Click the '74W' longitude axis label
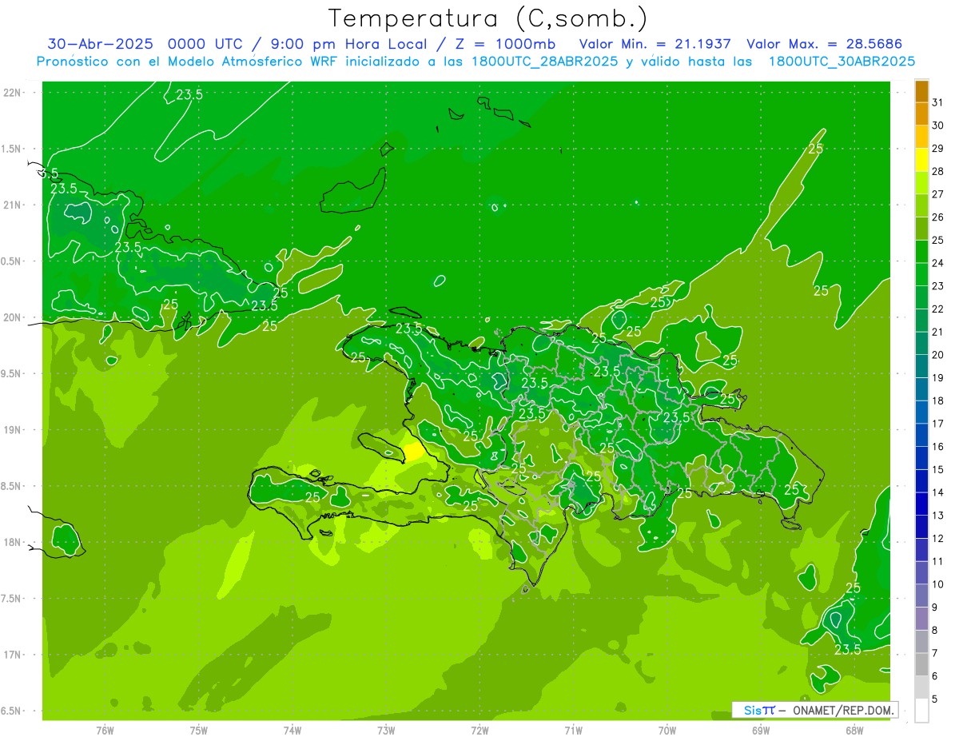 coord(292,731)
